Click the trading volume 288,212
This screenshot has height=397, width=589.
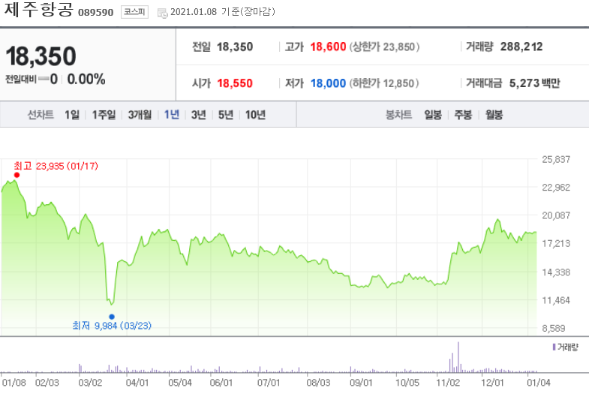coord(521,47)
